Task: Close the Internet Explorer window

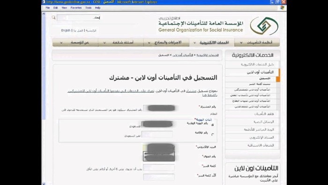Action: pyautogui.click(x=283, y=2)
